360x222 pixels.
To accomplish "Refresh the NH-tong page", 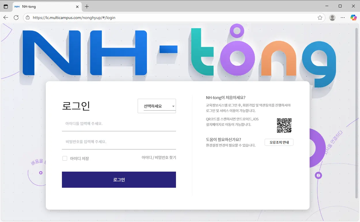I will coord(16,18).
